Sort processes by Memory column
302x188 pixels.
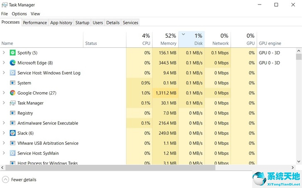tap(166, 39)
